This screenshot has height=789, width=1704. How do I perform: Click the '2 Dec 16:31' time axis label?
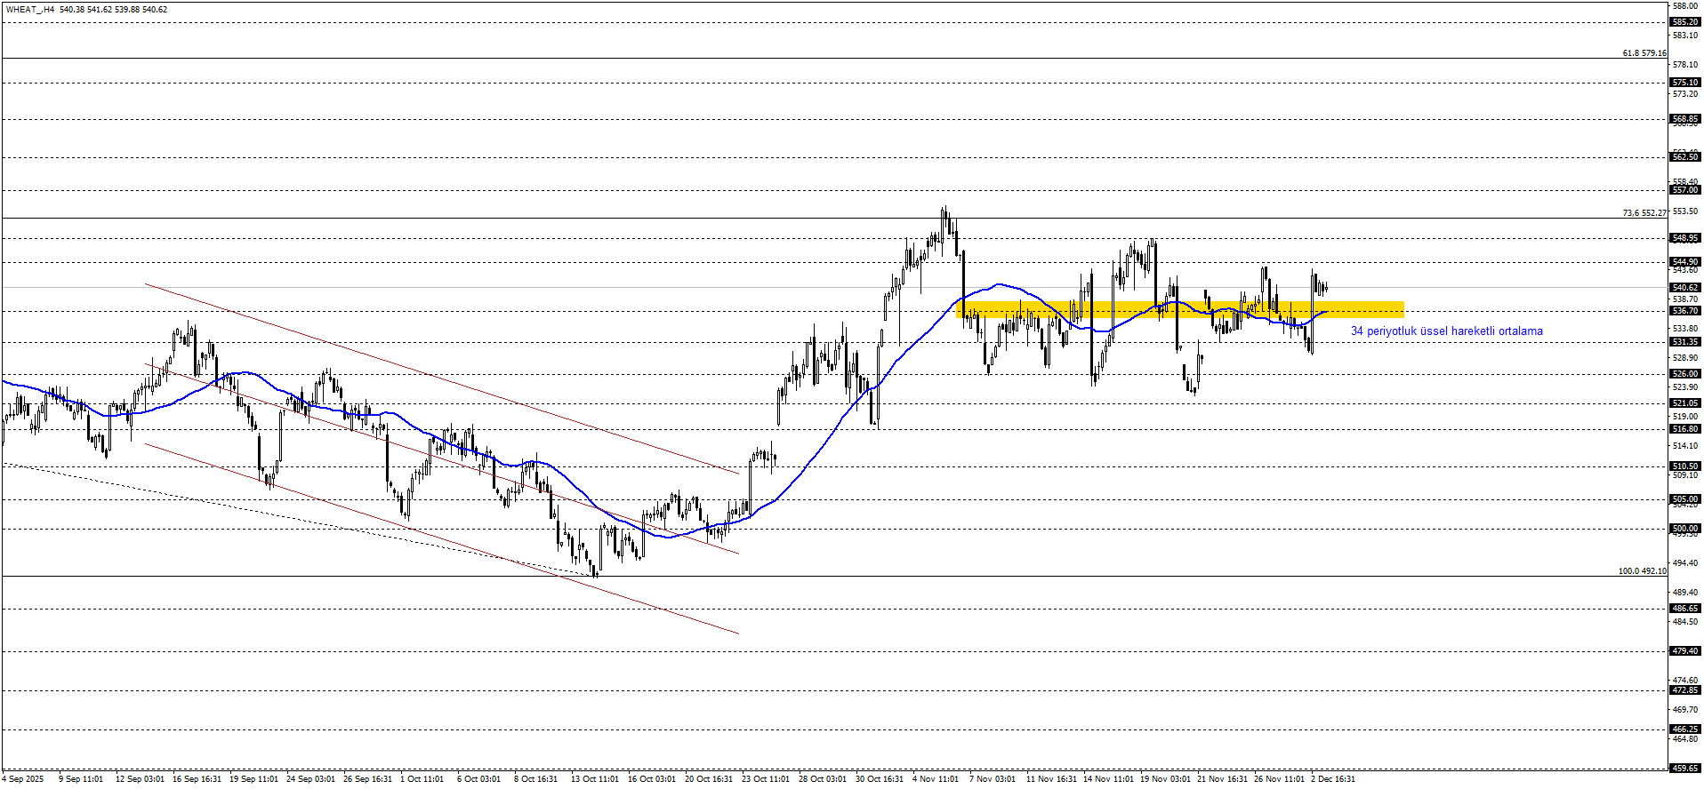pyautogui.click(x=1333, y=779)
